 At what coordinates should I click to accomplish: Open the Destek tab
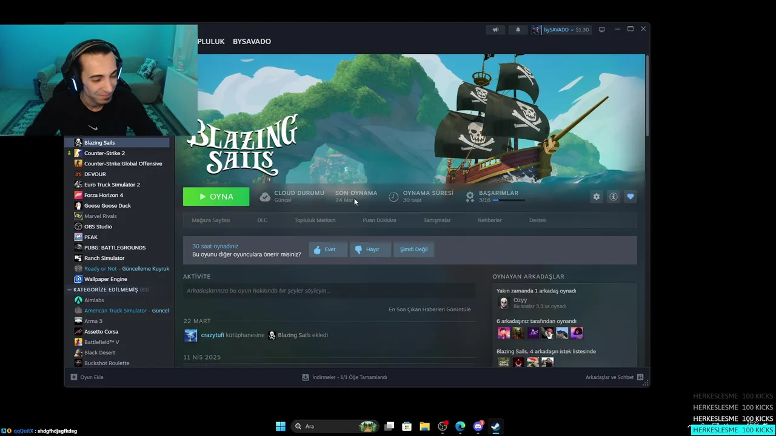pyautogui.click(x=538, y=220)
